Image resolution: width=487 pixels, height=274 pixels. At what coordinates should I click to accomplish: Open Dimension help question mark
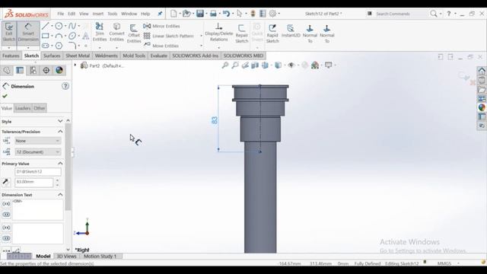pyautogui.click(x=65, y=86)
